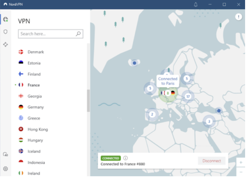The width and height of the screenshot is (247, 177).
Task: Click the French flag marker on map
Action: 163,93
